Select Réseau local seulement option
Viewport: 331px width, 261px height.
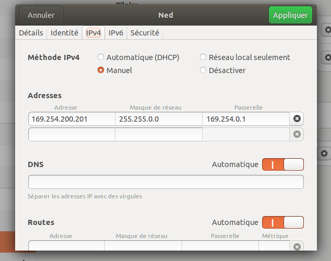[x=203, y=57]
